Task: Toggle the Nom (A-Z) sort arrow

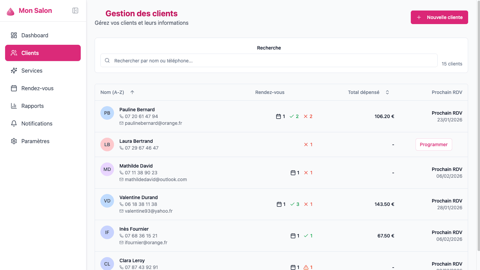Action: (x=132, y=92)
